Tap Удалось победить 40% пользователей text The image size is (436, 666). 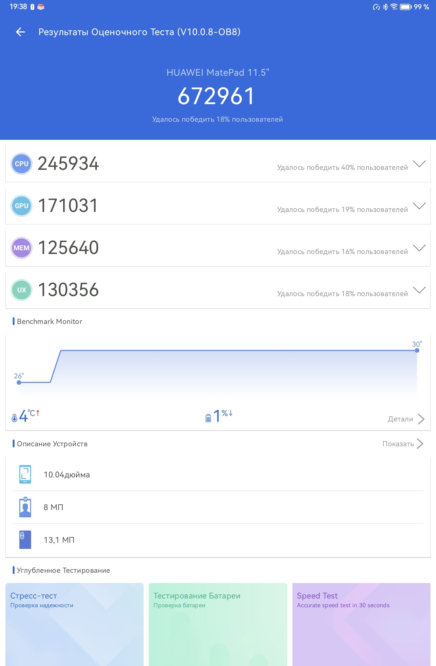point(342,167)
